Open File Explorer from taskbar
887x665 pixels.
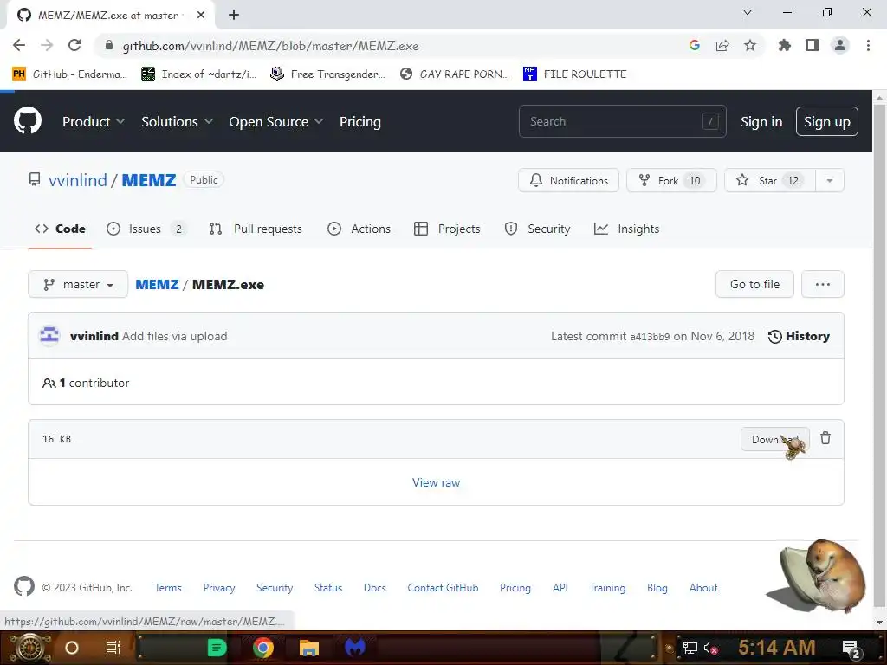coord(309,648)
